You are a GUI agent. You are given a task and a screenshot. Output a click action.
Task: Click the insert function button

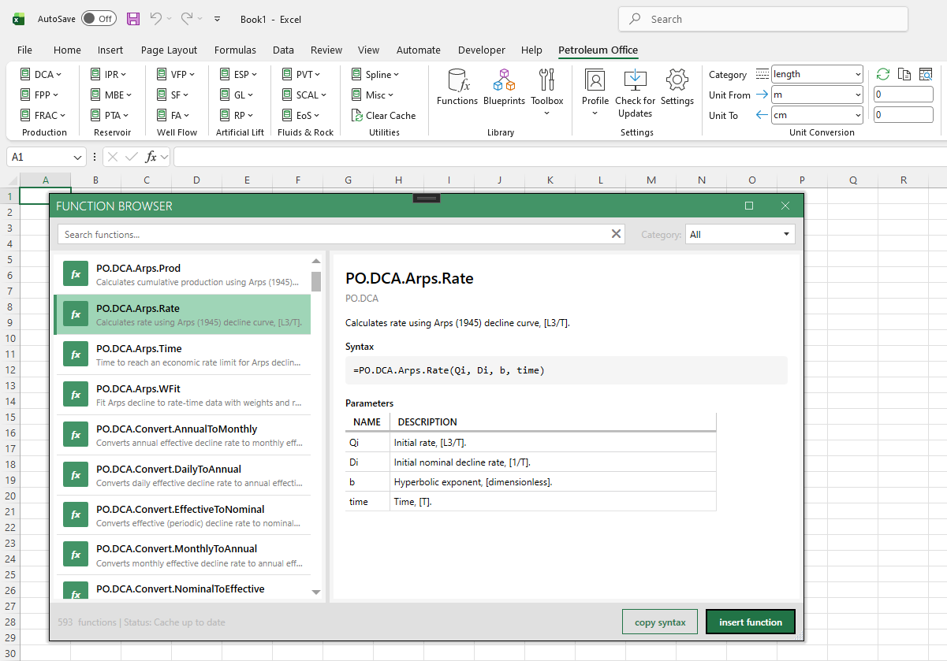750,622
